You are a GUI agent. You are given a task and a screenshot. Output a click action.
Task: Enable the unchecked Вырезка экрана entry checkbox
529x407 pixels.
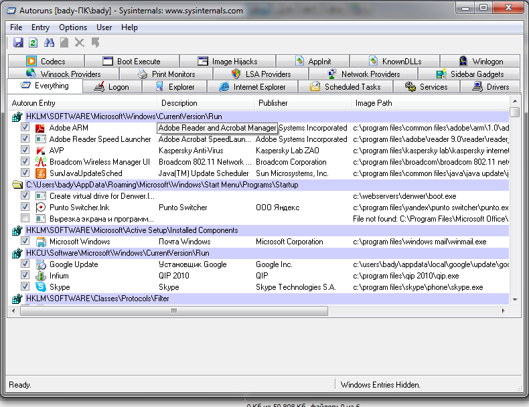point(25,219)
